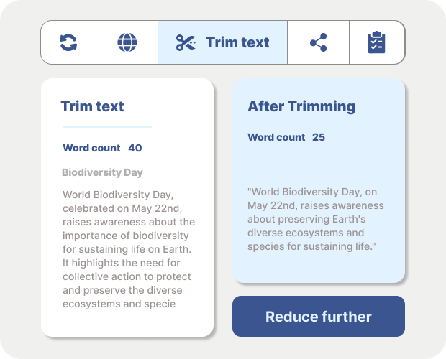Select the scissors trim icon
This screenshot has width=446, height=359.
click(x=186, y=42)
